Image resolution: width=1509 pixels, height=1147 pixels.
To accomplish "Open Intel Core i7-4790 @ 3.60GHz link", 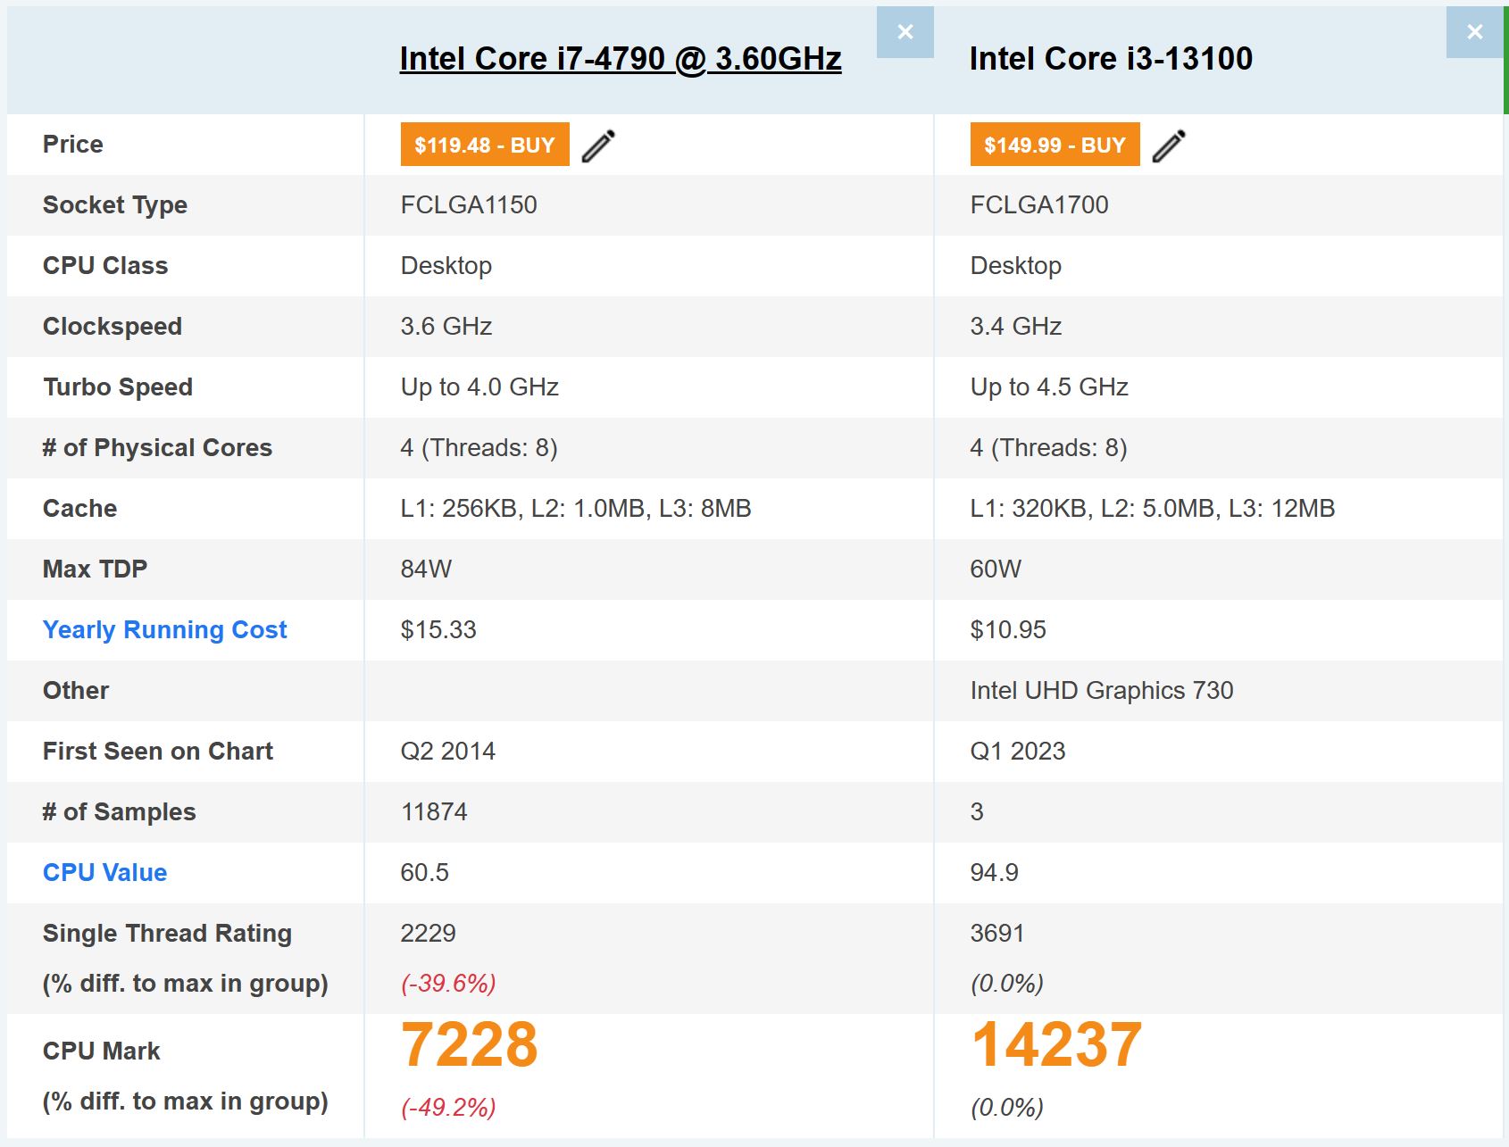I will pyautogui.click(x=621, y=59).
